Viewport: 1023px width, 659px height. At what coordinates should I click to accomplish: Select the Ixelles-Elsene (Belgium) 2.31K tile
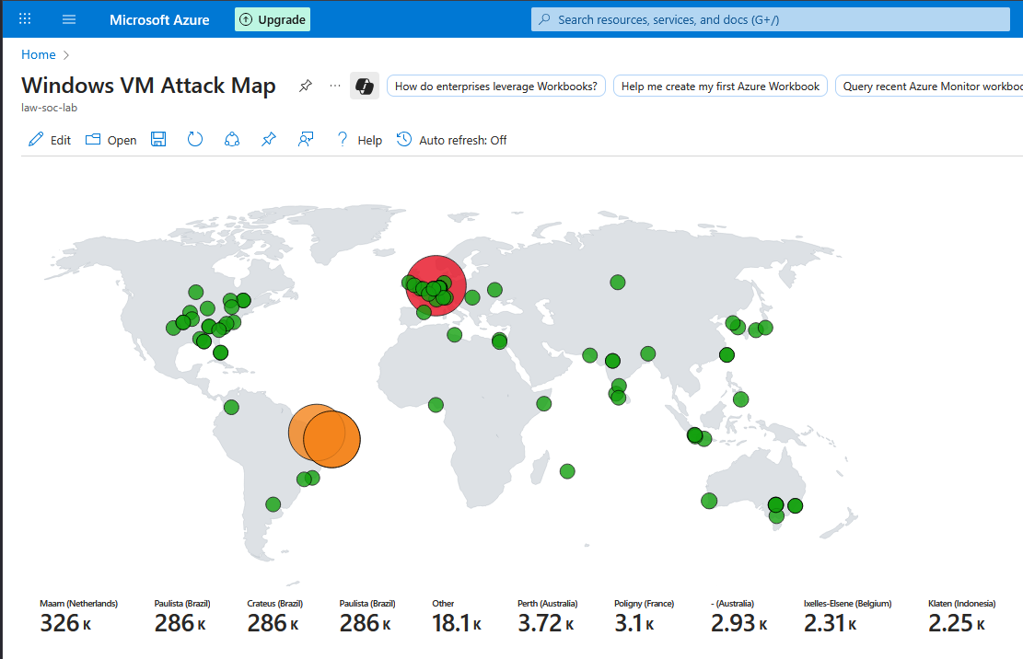(x=847, y=617)
